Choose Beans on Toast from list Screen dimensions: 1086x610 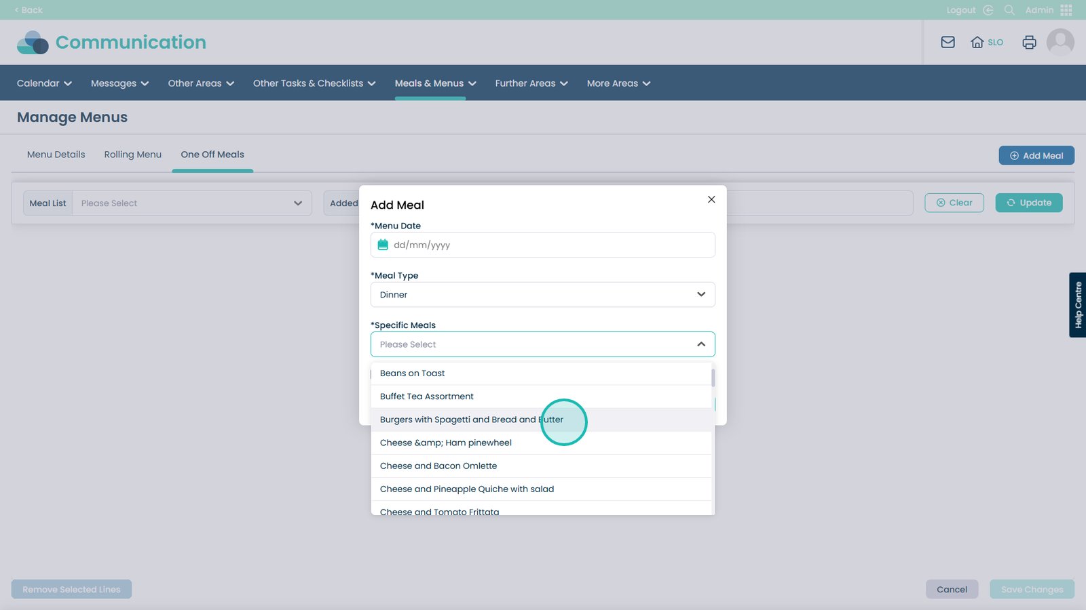413,373
